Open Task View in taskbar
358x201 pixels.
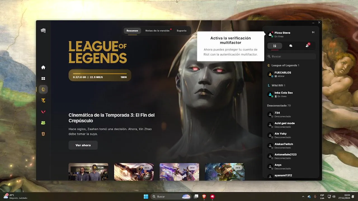click(196, 197)
